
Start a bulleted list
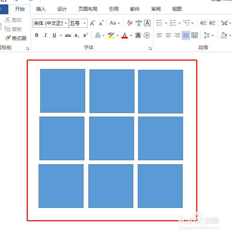click(159, 23)
